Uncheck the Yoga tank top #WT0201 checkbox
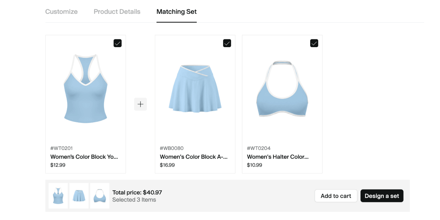The width and height of the screenshot is (440, 220). click(118, 43)
